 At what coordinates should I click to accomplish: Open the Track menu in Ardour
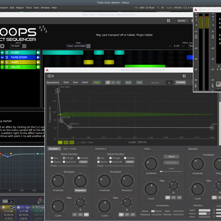tap(29, 8)
